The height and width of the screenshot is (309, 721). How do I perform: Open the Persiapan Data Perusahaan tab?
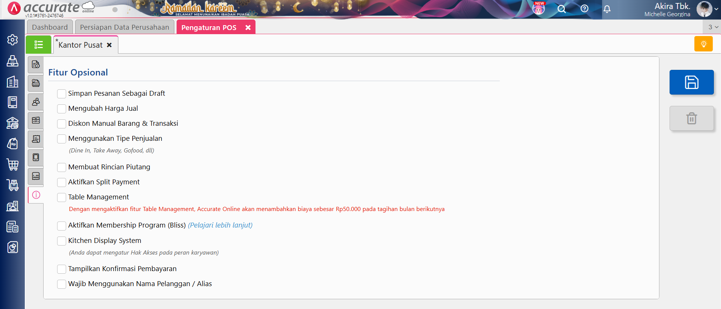(124, 27)
